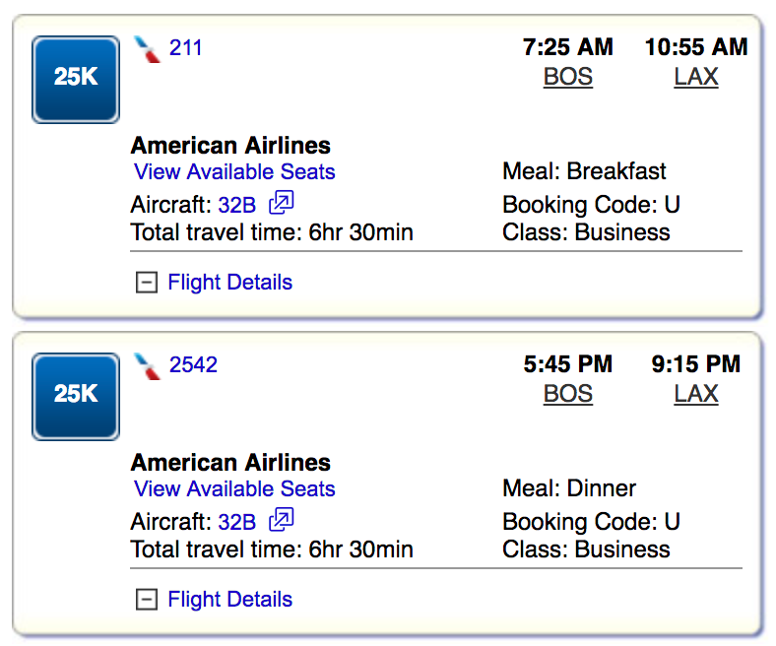Click the 32B aircraft link for flight 211
Image resolution: width=776 pixels, height=646 pixels.
(236, 205)
